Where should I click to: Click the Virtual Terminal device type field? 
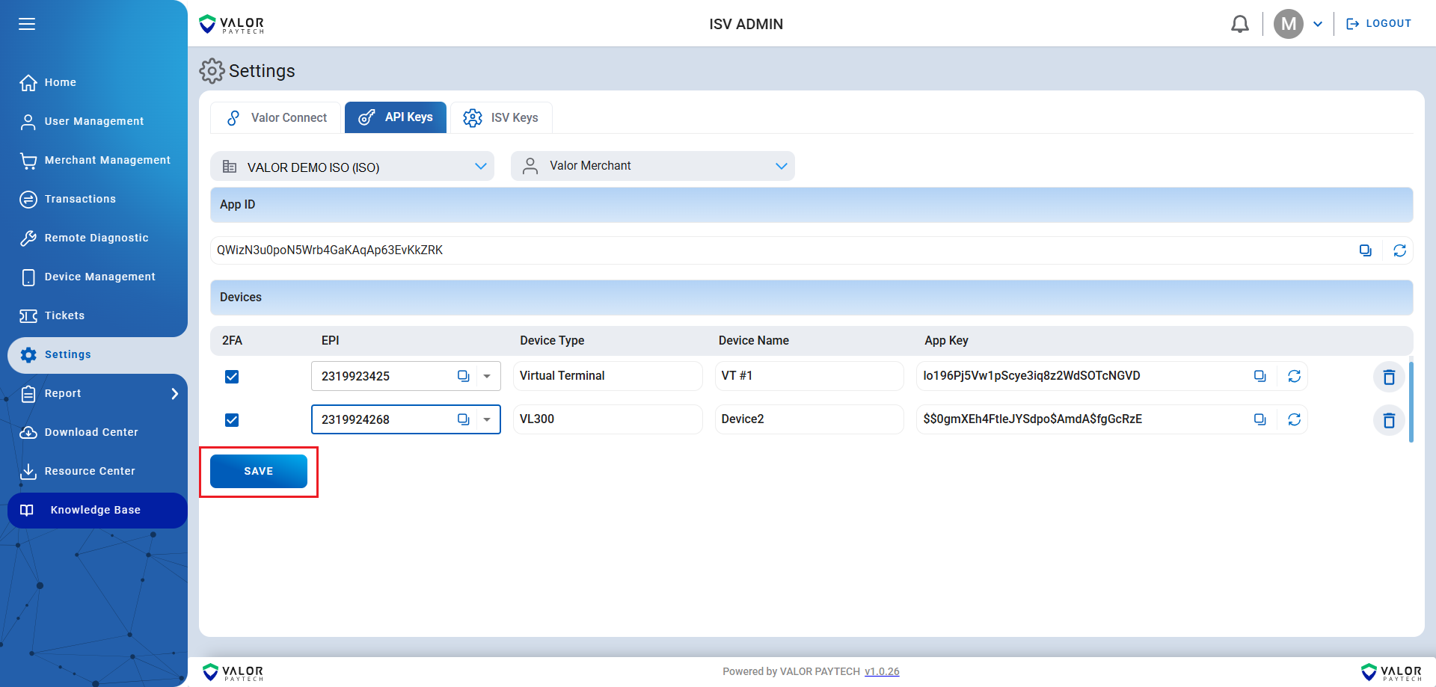tap(607, 376)
